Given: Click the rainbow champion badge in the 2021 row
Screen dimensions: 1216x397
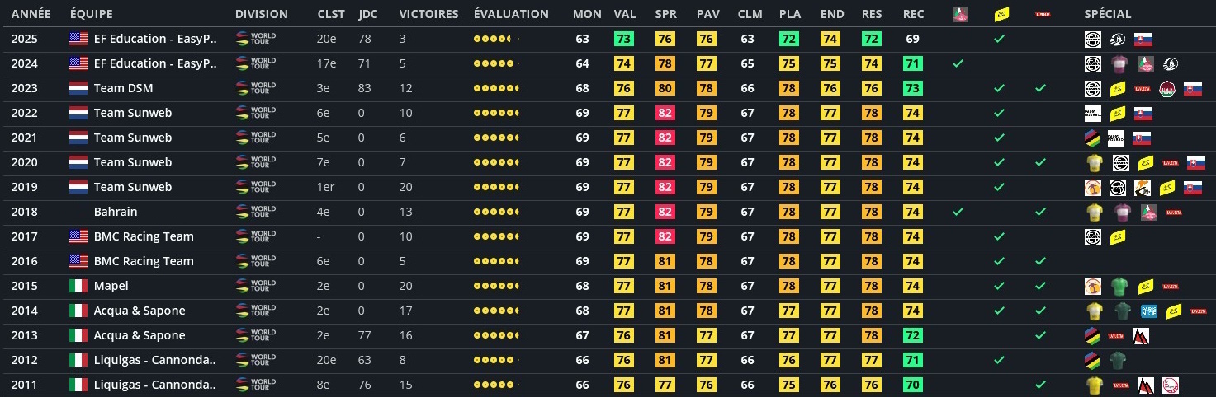Looking at the screenshot, I should click(x=1093, y=138).
